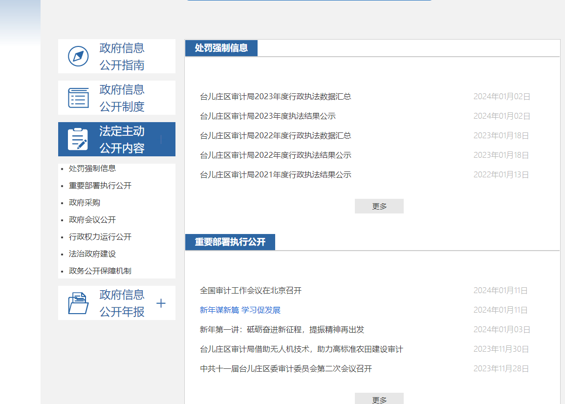The width and height of the screenshot is (565, 404).
Task: Open 政府信息公开制度 menu item
Action: click(x=117, y=98)
